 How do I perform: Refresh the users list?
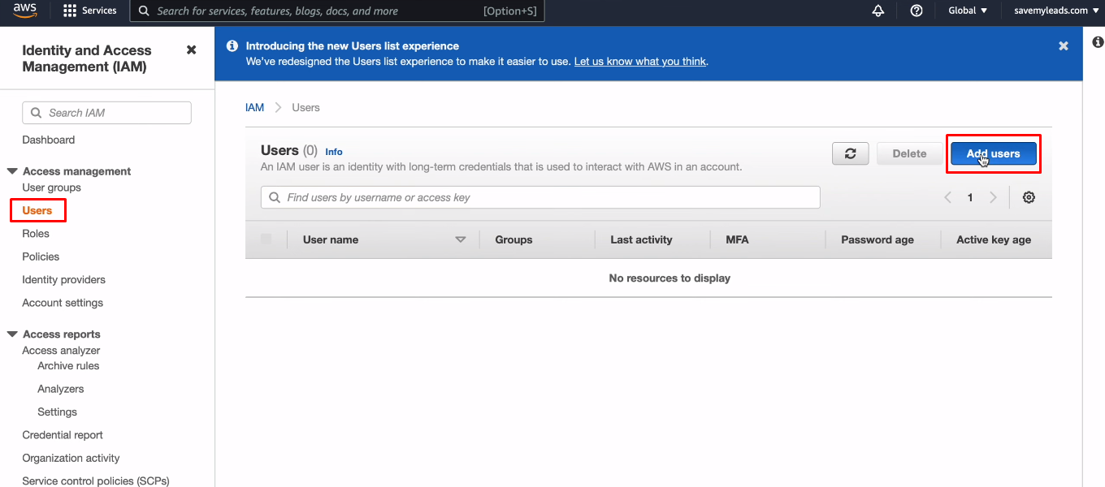coord(851,153)
